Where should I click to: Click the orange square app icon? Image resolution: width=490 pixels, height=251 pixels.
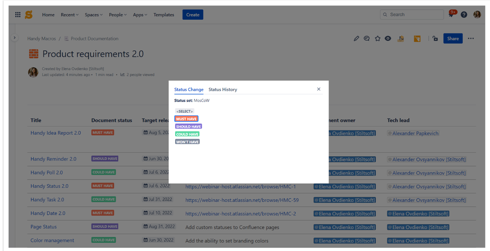click(x=417, y=39)
